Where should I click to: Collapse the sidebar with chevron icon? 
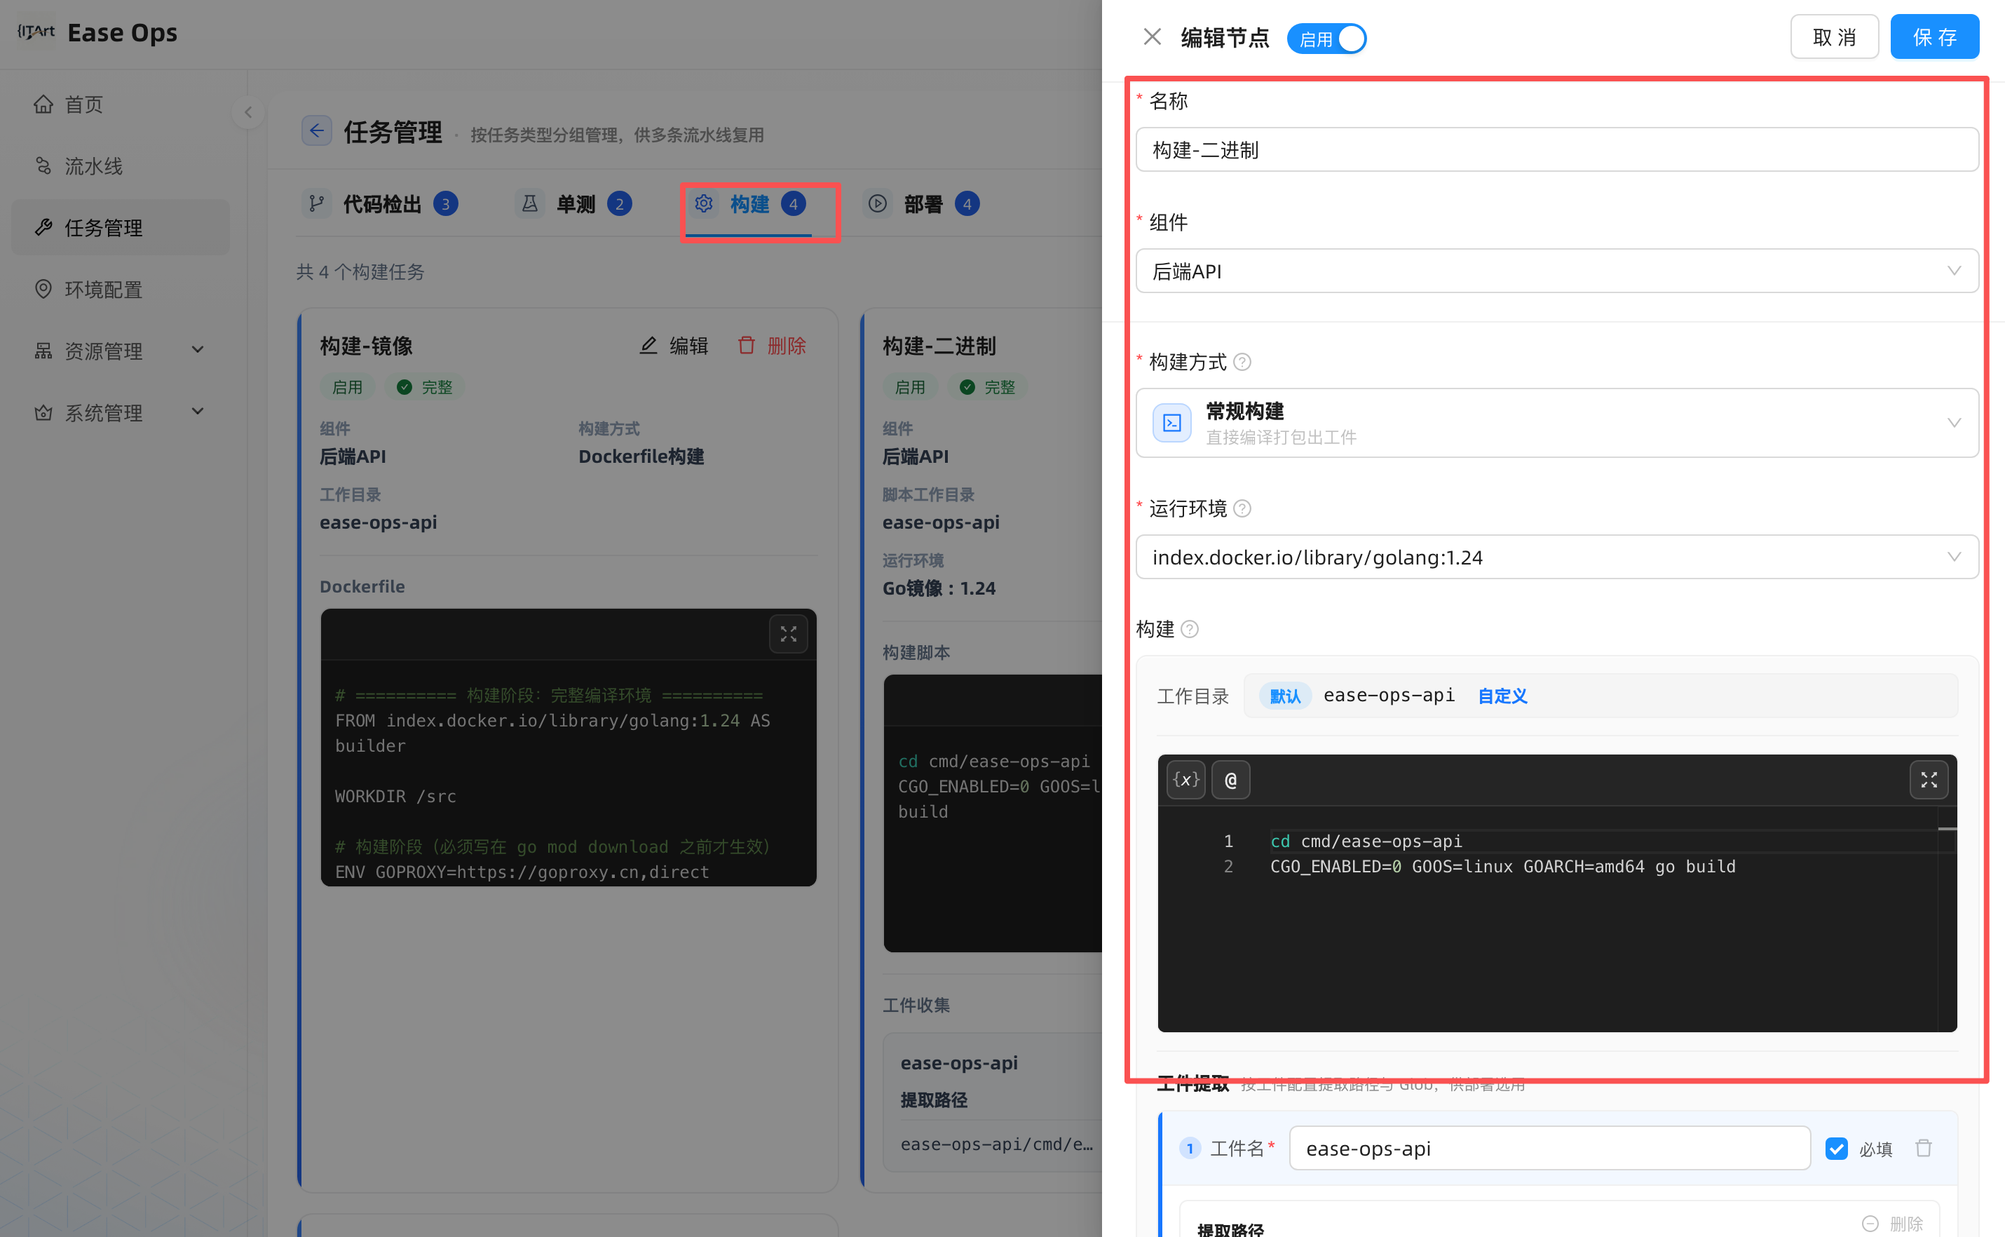[247, 112]
